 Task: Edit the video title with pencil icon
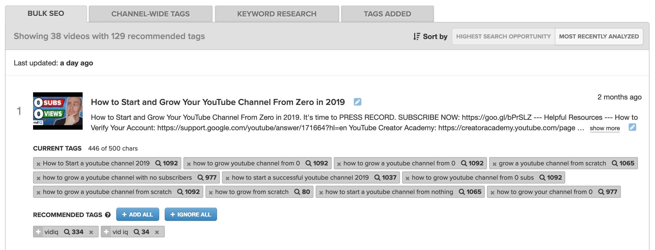click(357, 102)
